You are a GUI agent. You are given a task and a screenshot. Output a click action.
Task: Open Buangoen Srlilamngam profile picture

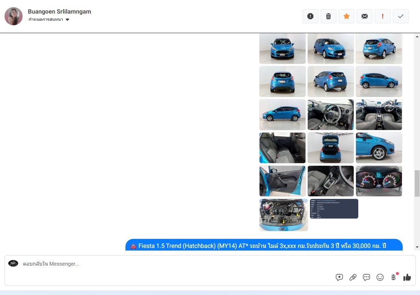(14, 16)
